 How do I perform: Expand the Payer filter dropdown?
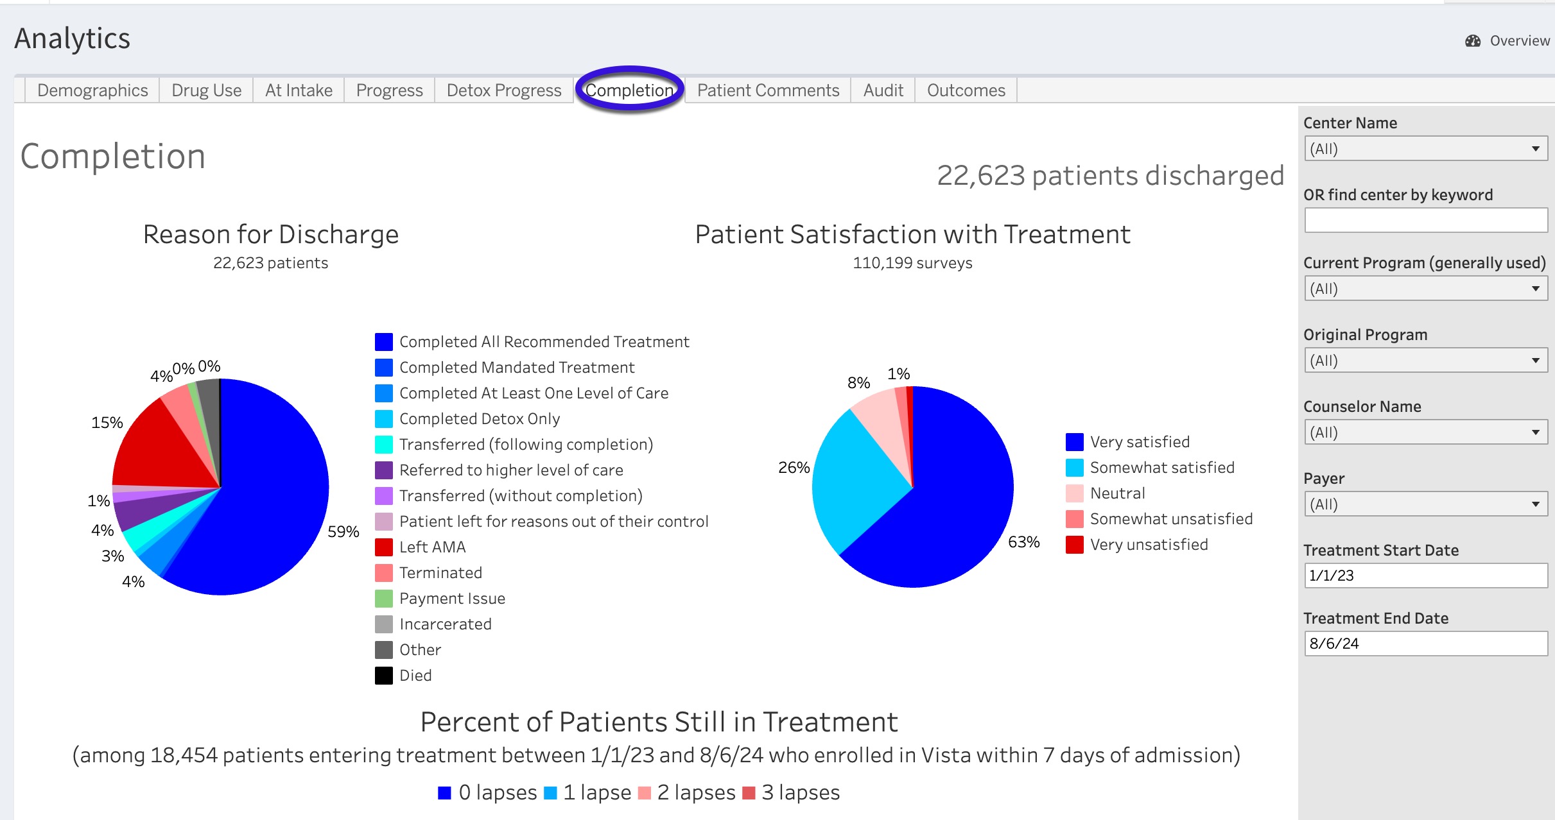point(1425,504)
